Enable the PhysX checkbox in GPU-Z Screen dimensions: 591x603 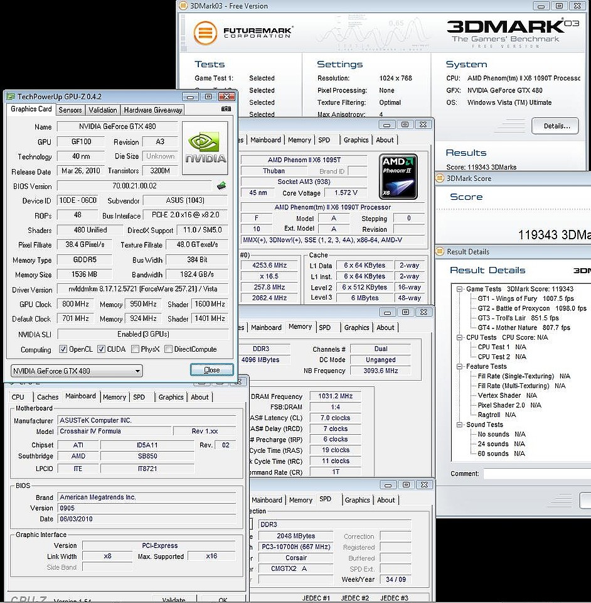point(135,349)
